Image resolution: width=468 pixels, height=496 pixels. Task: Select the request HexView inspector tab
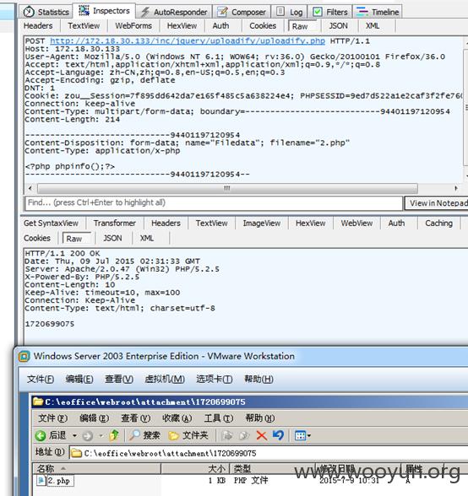[x=182, y=26]
